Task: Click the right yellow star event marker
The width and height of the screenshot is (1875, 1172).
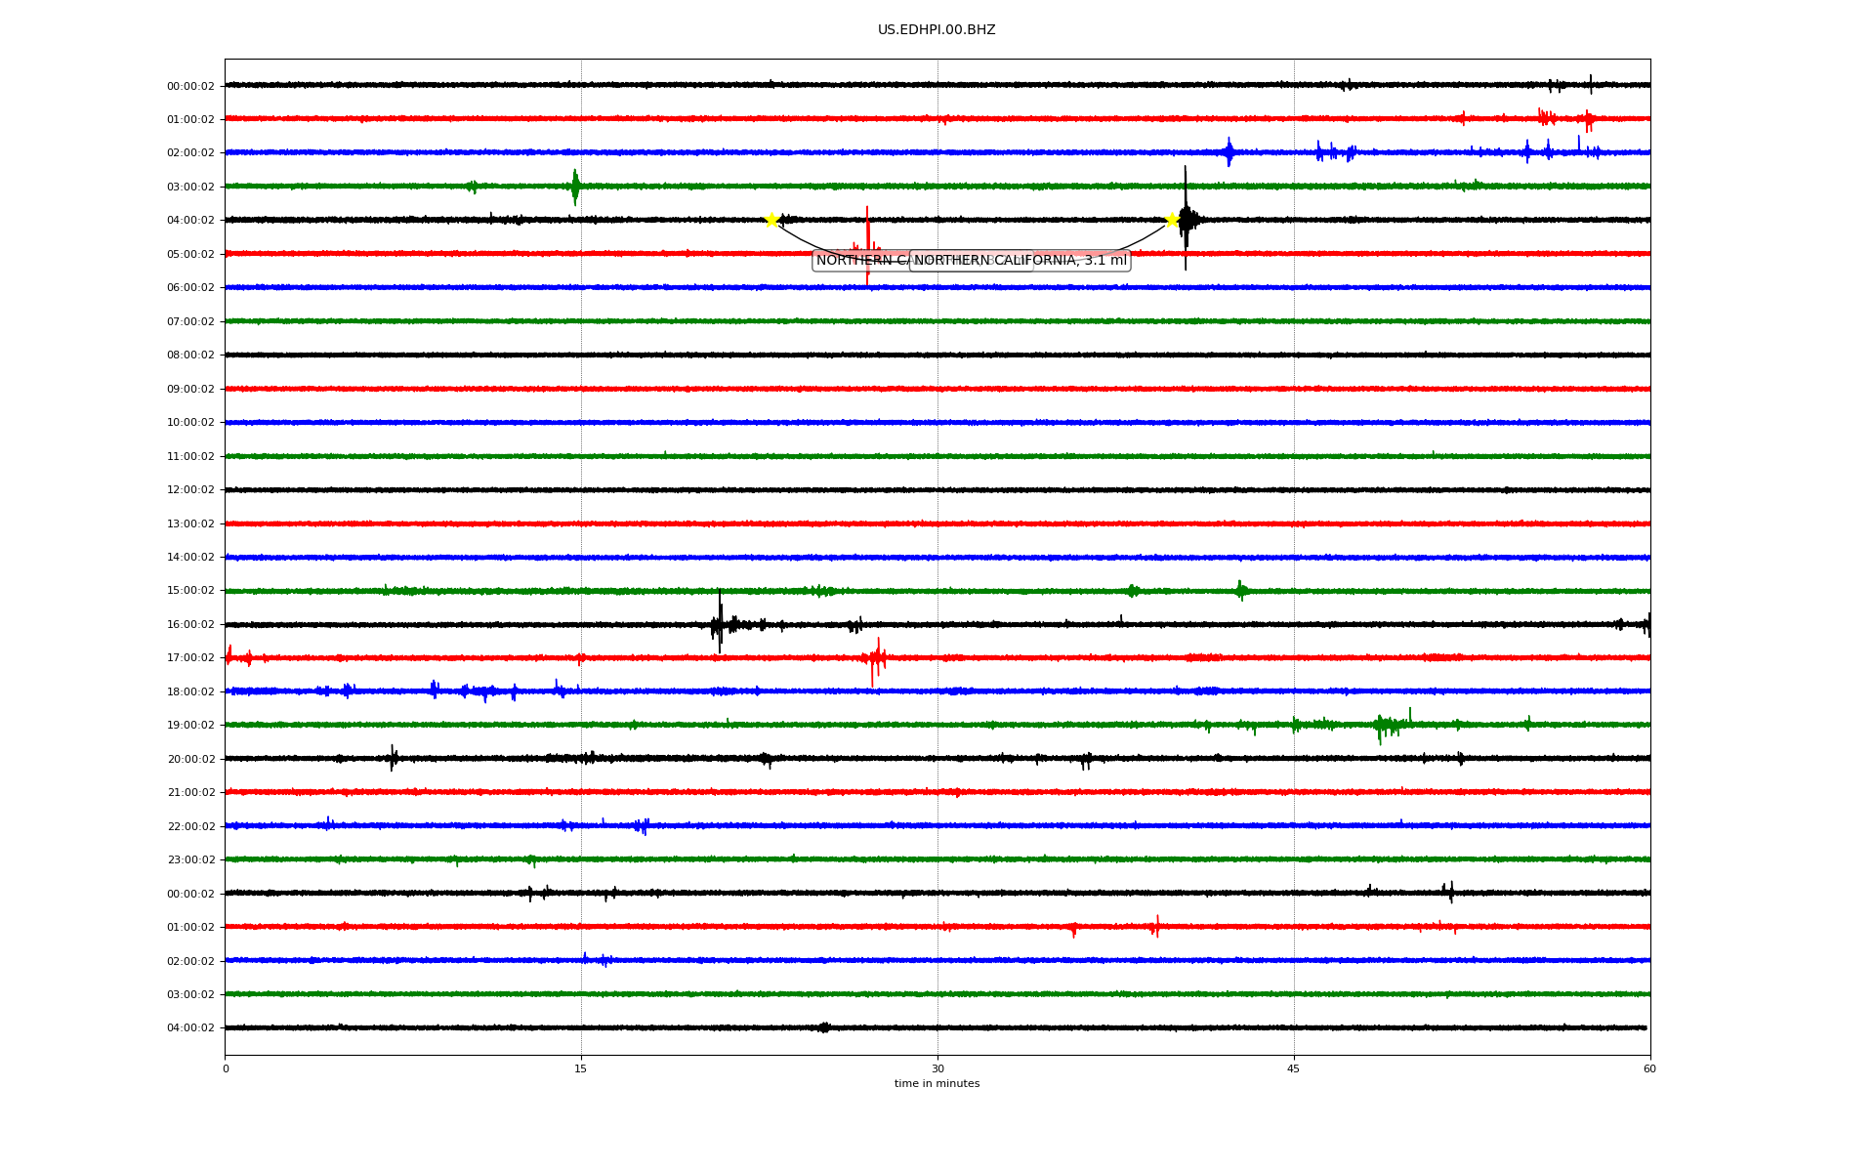Action: coord(1172,220)
